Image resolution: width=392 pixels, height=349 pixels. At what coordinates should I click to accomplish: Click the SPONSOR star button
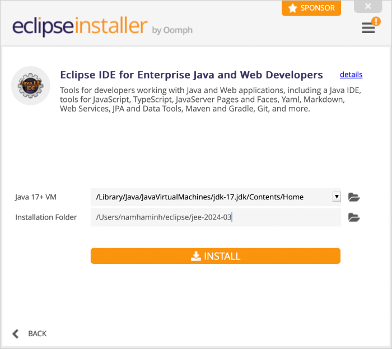click(x=311, y=8)
